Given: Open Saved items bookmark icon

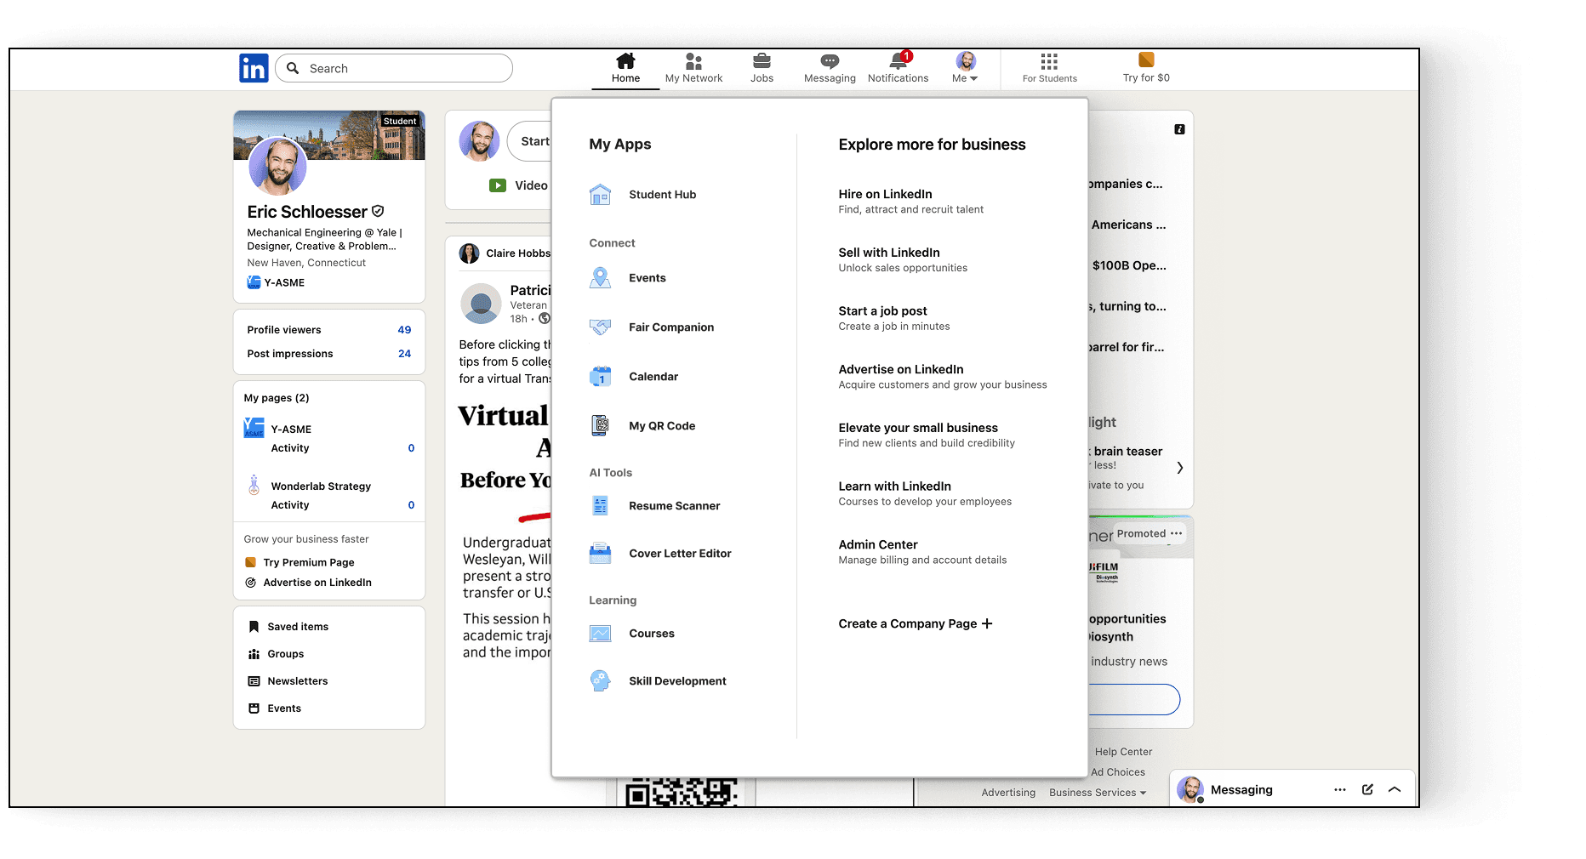Looking at the screenshot, I should [254, 627].
